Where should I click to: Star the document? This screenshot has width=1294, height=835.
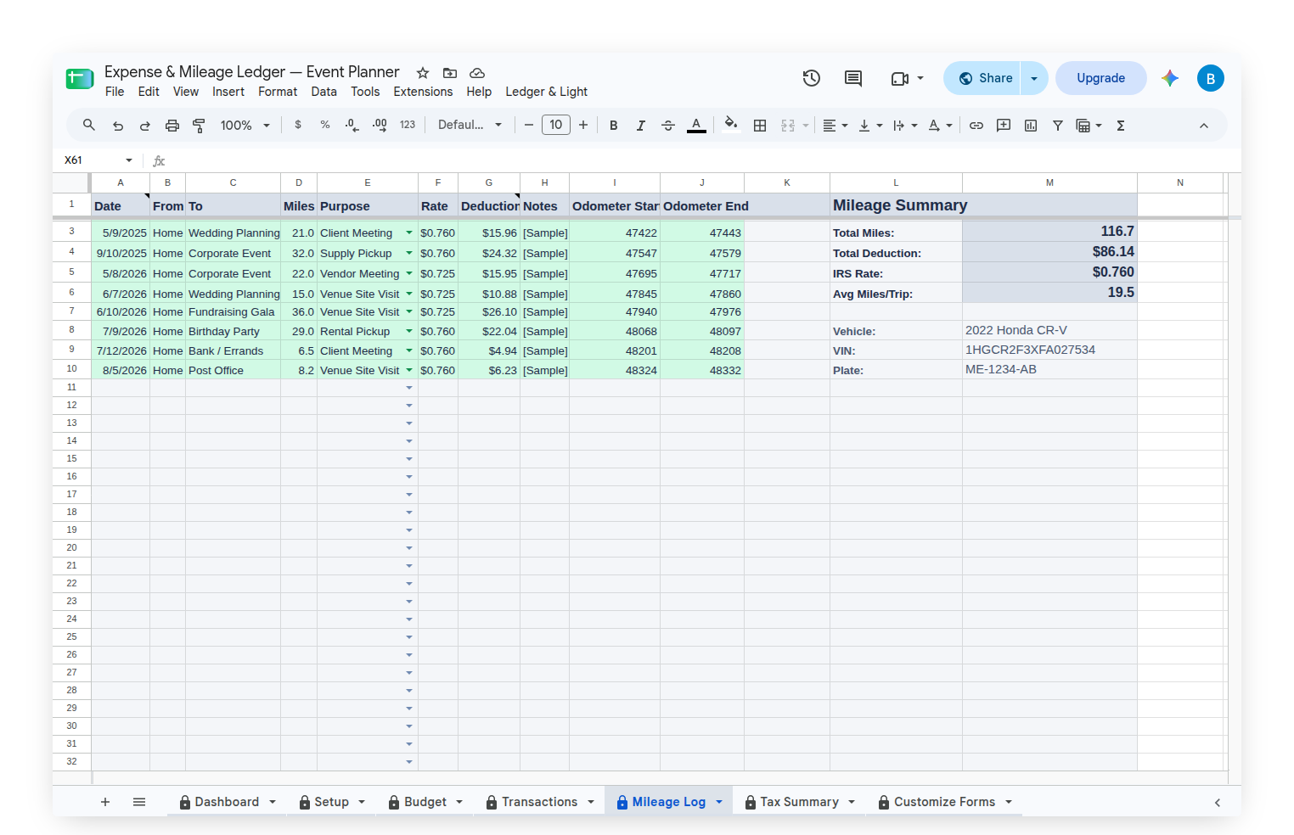[x=423, y=73]
